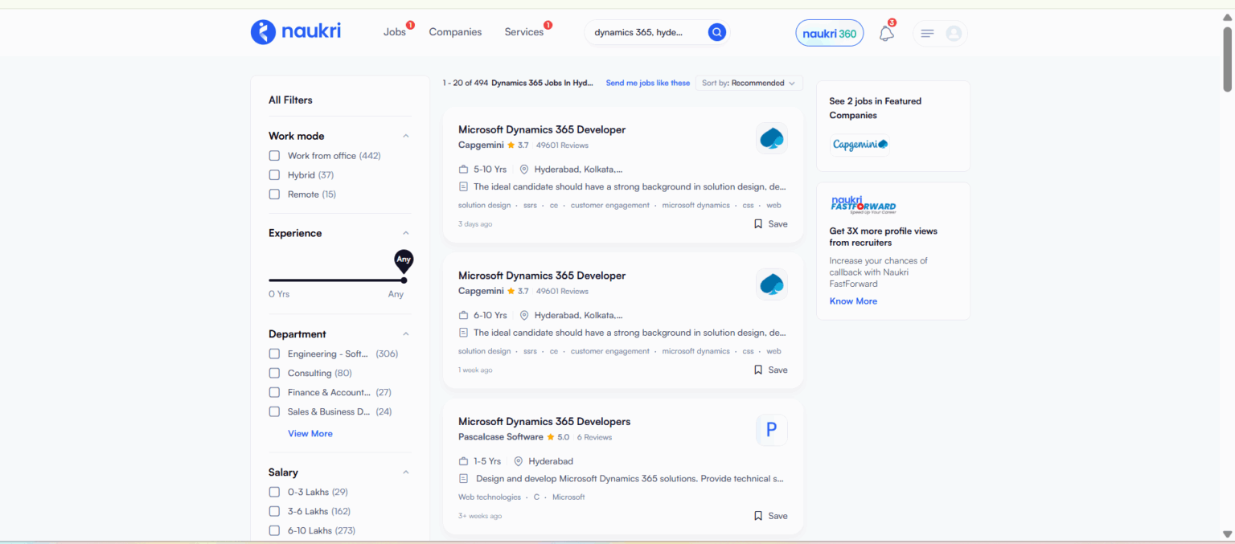Click 'Web technologies' tag on Pascalcase job

coord(490,497)
